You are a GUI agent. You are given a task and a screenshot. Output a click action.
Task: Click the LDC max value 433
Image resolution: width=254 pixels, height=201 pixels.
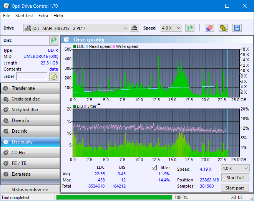click(x=101, y=180)
